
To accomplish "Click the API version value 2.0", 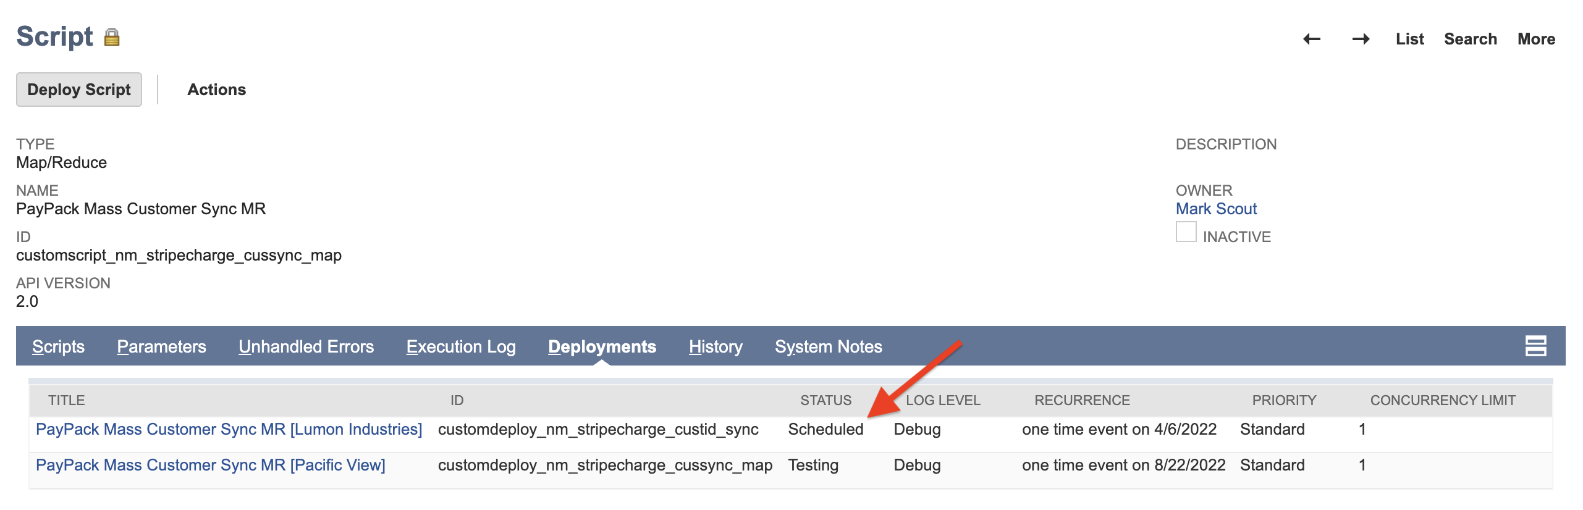I will [x=27, y=301].
